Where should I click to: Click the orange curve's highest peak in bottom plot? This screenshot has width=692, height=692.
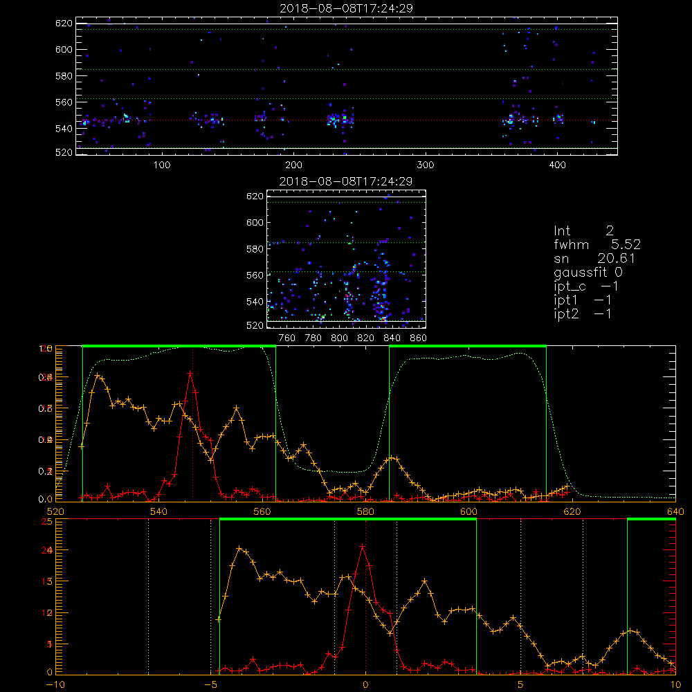pyautogui.click(x=239, y=548)
